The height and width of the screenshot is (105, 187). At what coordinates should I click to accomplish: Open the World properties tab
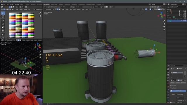point(168,83)
